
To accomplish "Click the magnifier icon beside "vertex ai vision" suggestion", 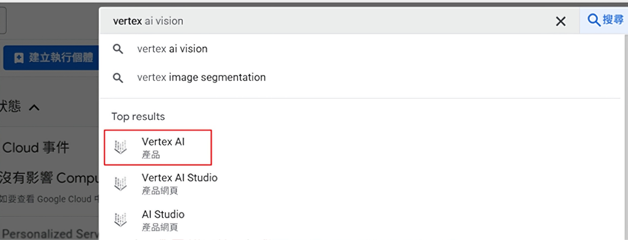I will click(x=118, y=49).
